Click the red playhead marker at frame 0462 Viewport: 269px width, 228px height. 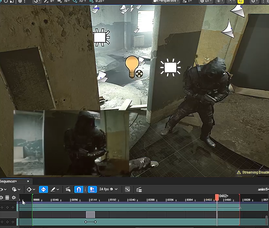(x=217, y=197)
